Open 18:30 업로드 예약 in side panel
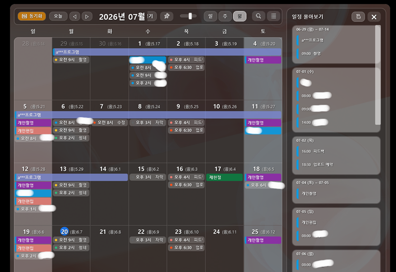396x272 pixels. [317, 164]
